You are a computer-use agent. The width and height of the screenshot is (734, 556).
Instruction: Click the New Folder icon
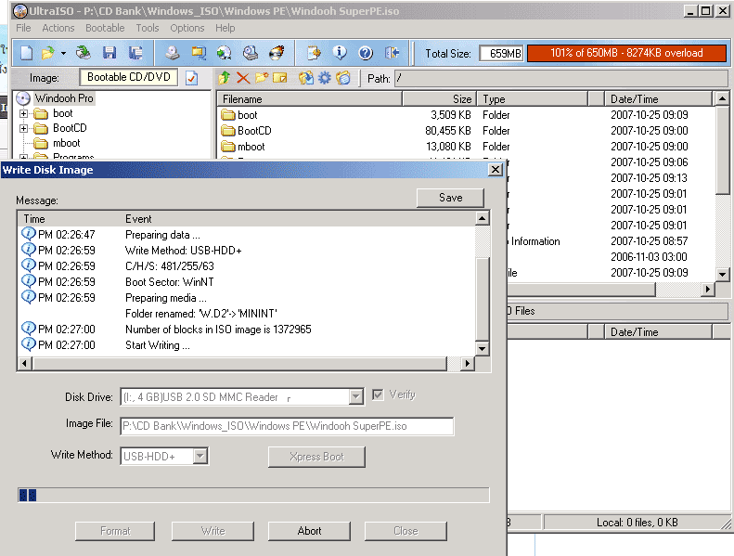[261, 78]
